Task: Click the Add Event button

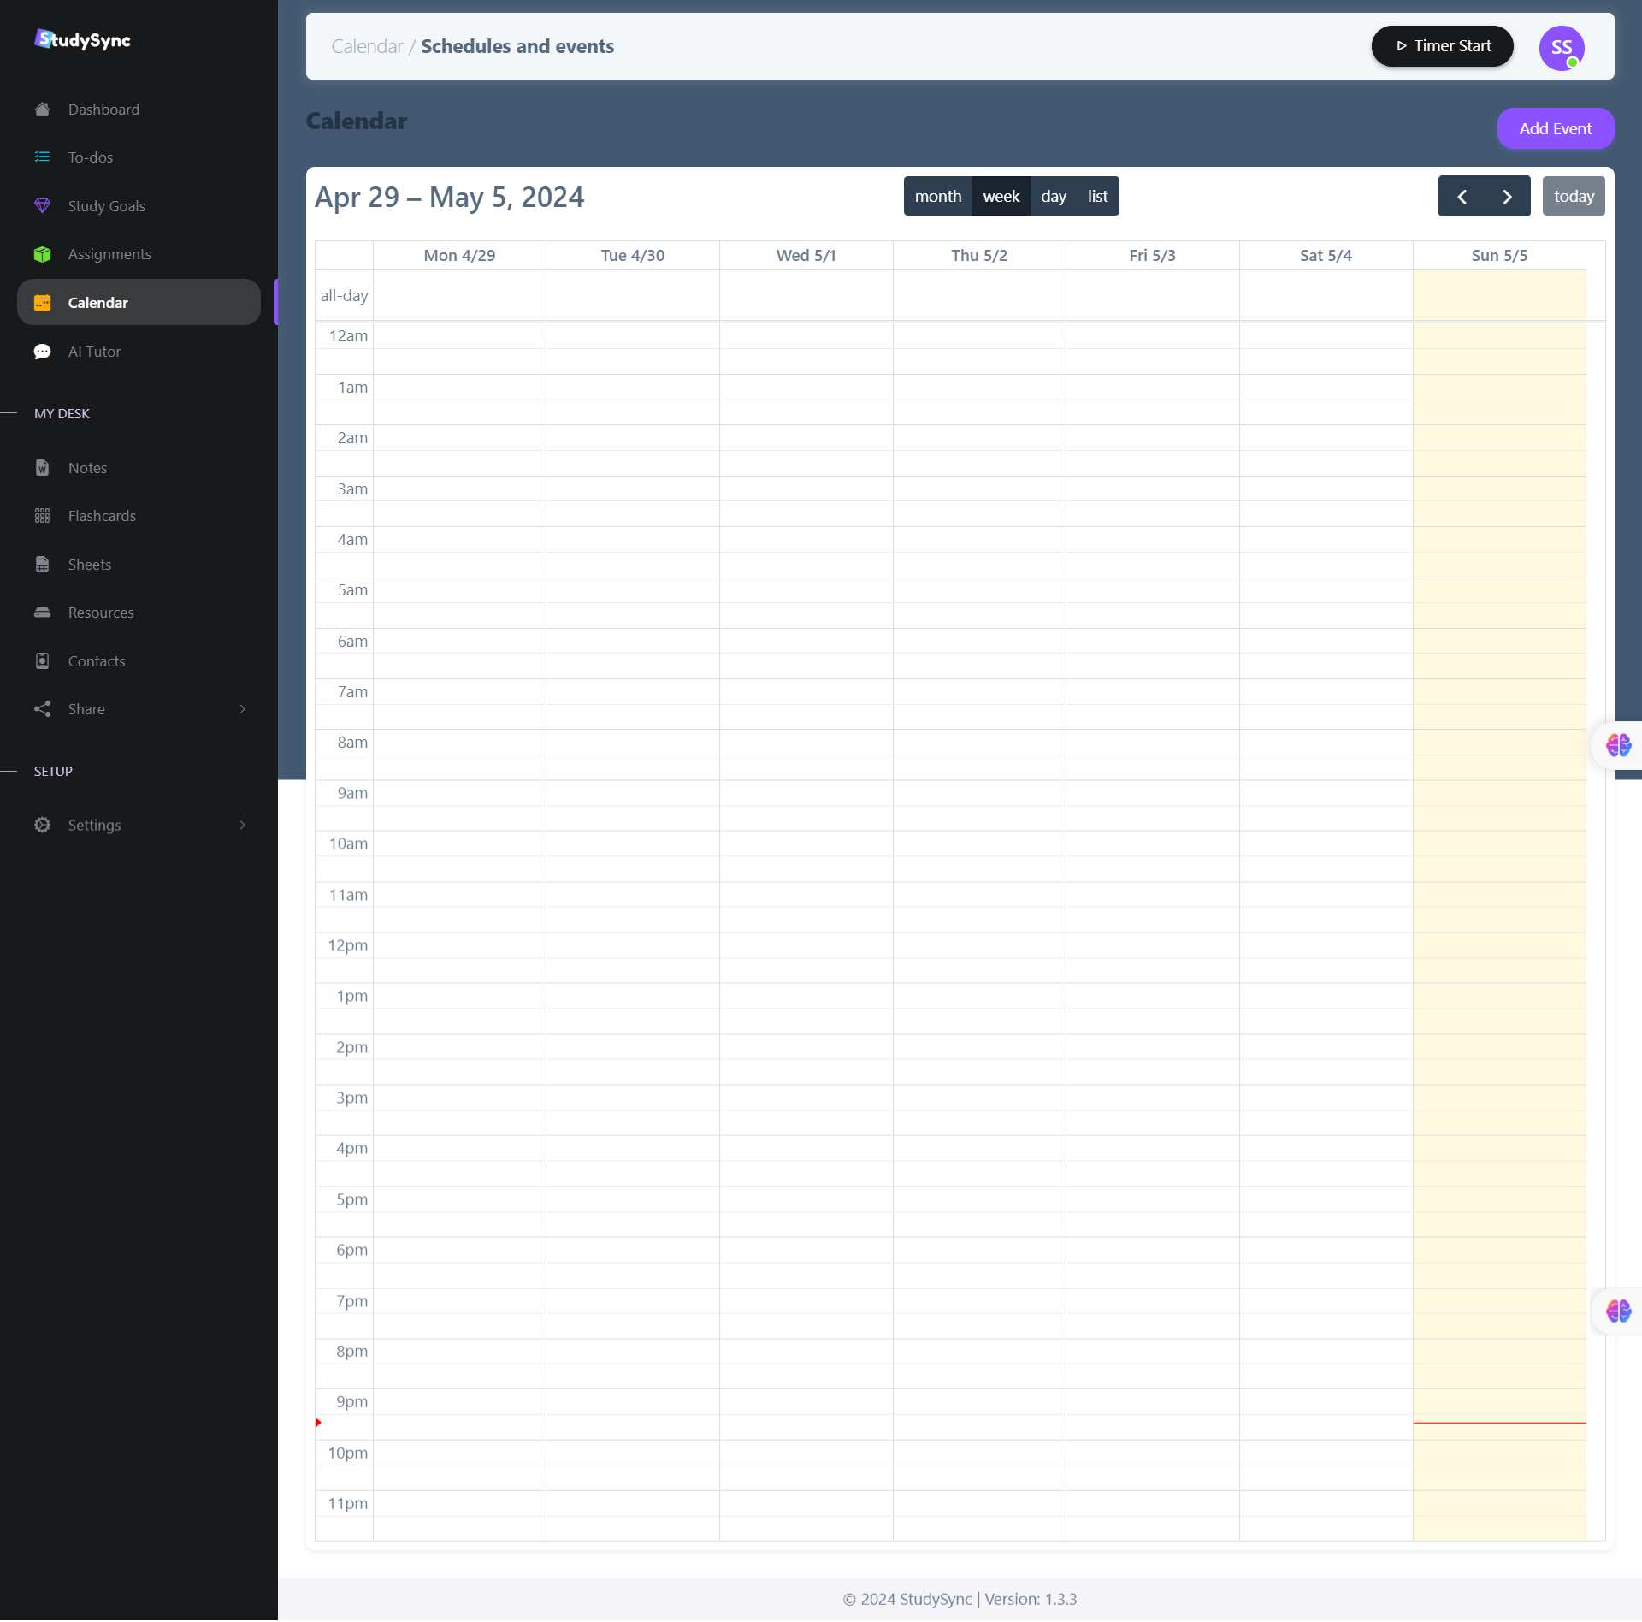Action: coord(1554,129)
